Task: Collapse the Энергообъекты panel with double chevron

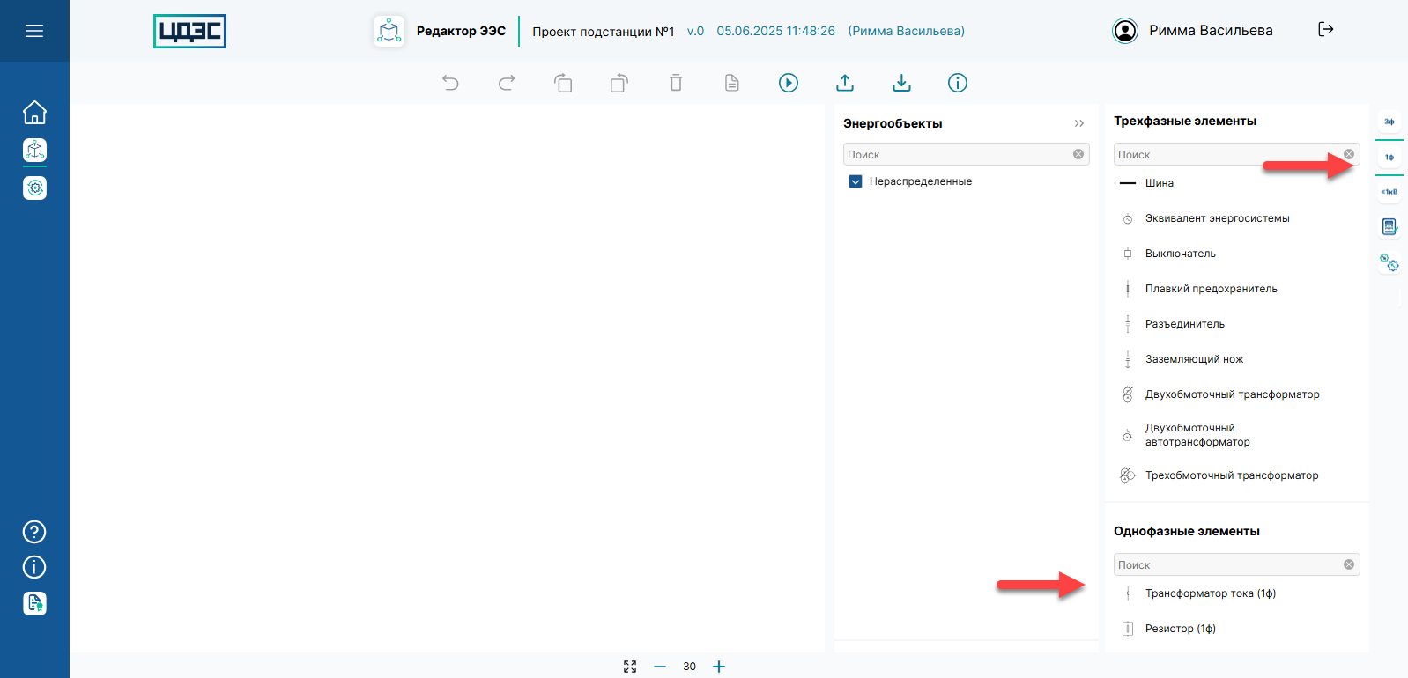Action: pos(1079,123)
